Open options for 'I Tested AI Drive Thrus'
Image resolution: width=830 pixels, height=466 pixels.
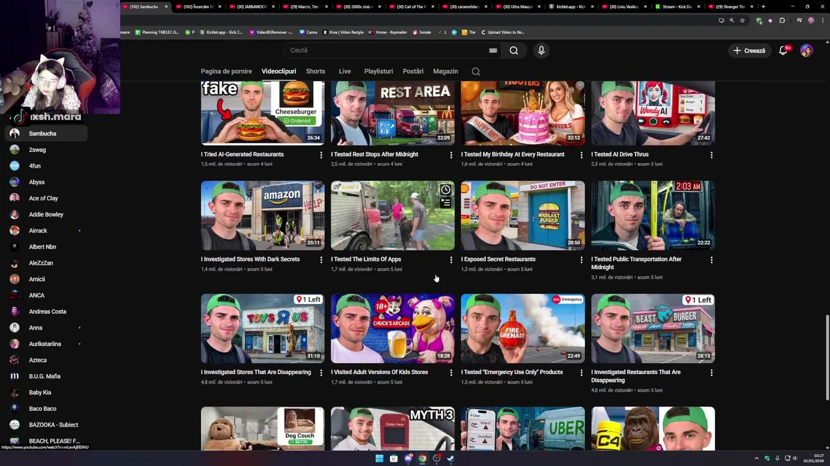tap(711, 155)
